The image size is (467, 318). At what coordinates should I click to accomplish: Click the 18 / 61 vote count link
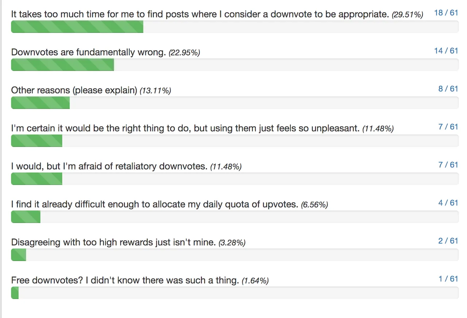[x=446, y=13]
